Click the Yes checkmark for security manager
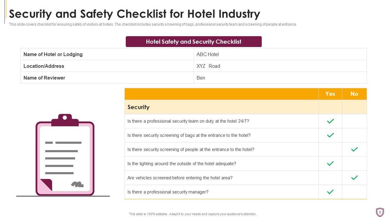The width and height of the screenshot is (386, 217). click(331, 192)
